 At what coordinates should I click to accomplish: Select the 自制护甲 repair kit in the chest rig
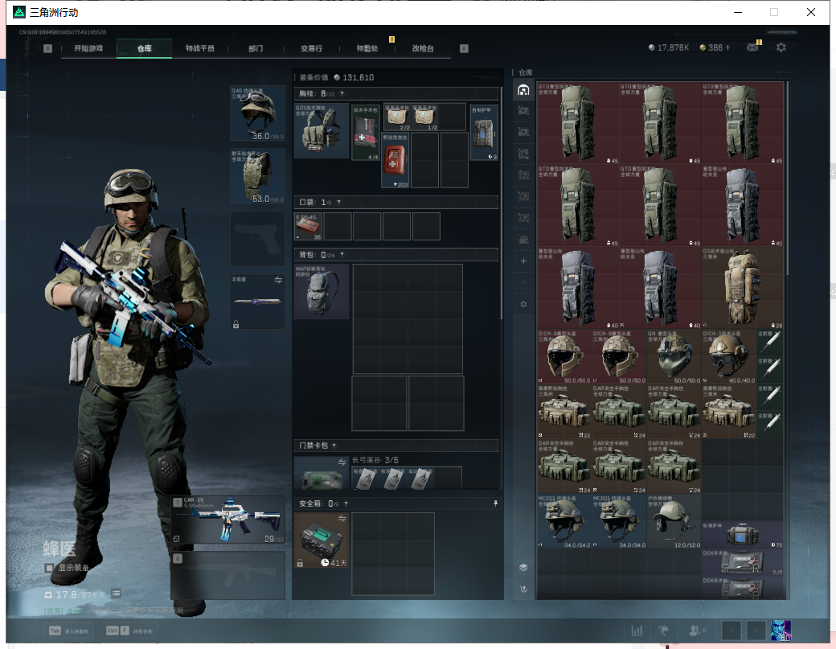pyautogui.click(x=484, y=132)
